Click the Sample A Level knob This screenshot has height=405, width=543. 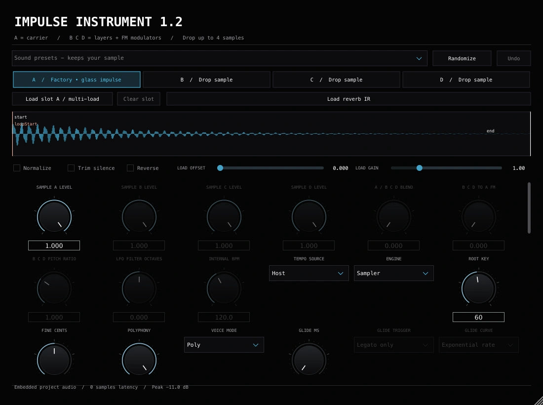tap(54, 217)
